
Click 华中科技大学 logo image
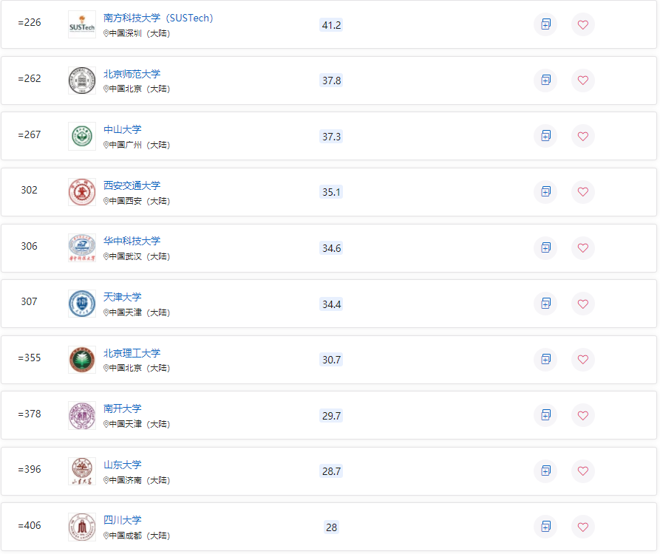[82, 247]
